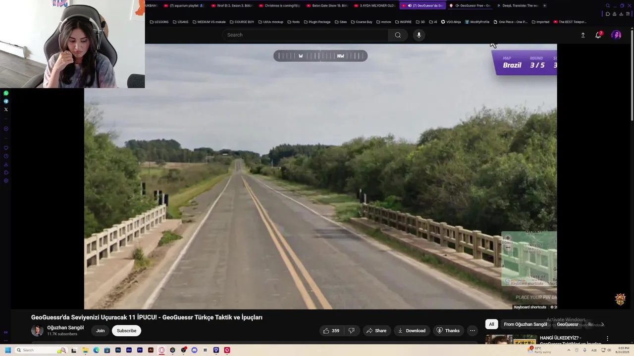Focus the YouTube Search field
Viewport: 634px width, 356px height.
tap(305, 35)
